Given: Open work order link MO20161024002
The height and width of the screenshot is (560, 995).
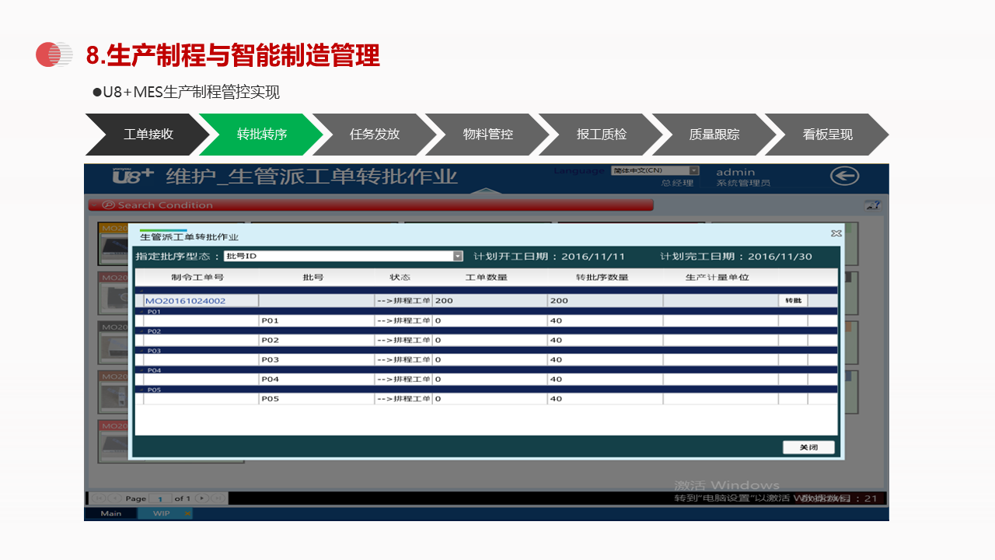Looking at the screenshot, I should 185,300.
